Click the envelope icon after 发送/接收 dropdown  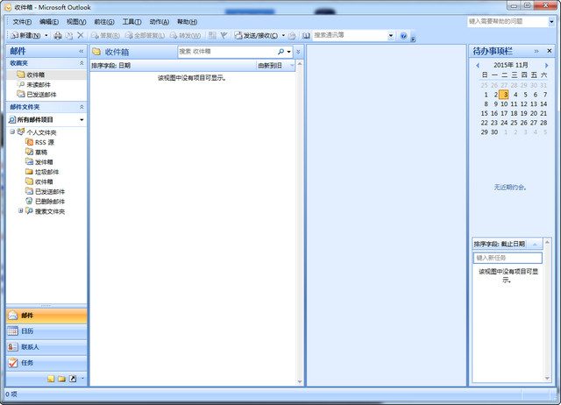click(x=292, y=35)
